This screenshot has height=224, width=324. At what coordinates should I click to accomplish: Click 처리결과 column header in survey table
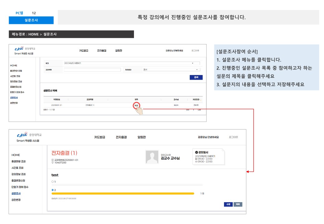pos(196,100)
